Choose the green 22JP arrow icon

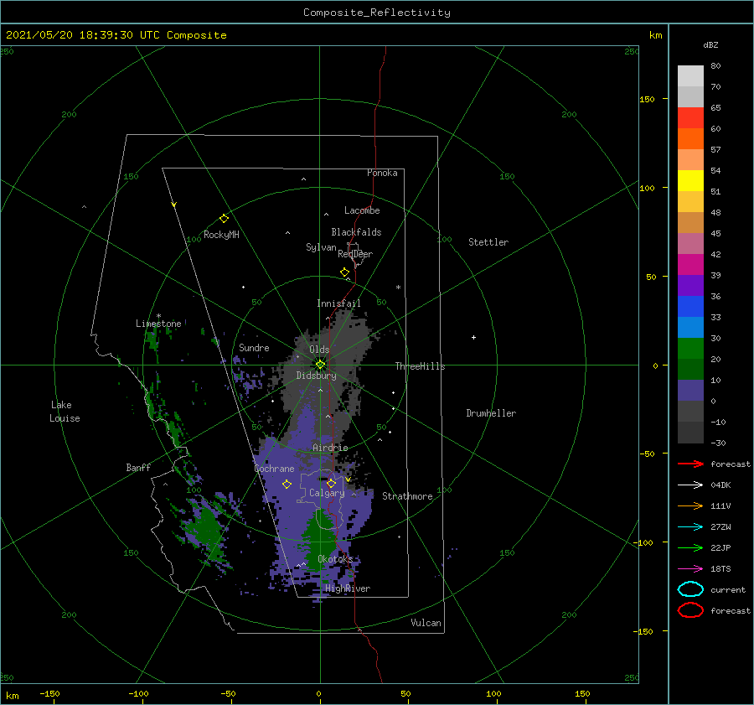click(x=690, y=547)
